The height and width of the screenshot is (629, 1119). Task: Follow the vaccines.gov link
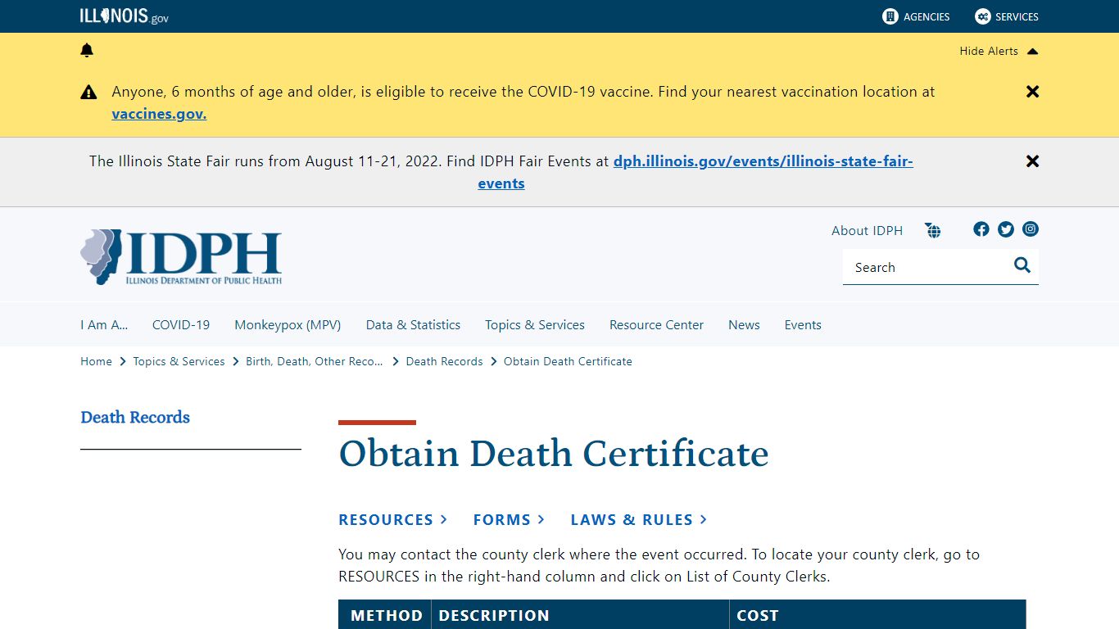coord(159,114)
